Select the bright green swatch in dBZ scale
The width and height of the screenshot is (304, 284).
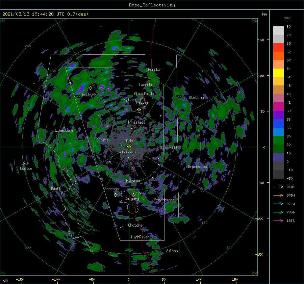point(278,140)
